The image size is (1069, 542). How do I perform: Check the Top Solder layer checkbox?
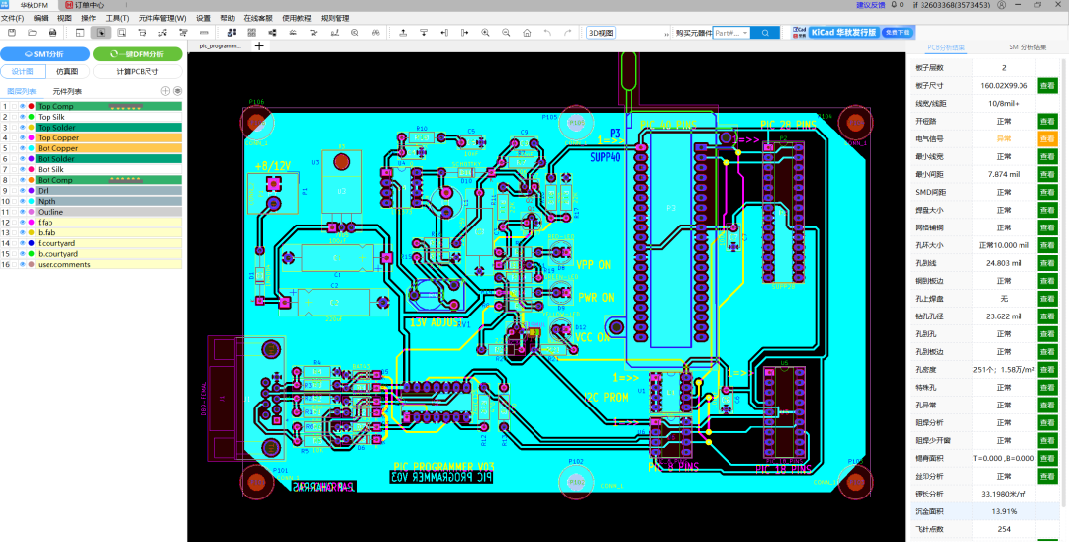pyautogui.click(x=14, y=128)
